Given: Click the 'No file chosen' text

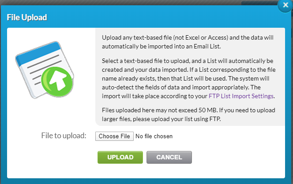Looking at the screenshot, I should pos(154,136).
